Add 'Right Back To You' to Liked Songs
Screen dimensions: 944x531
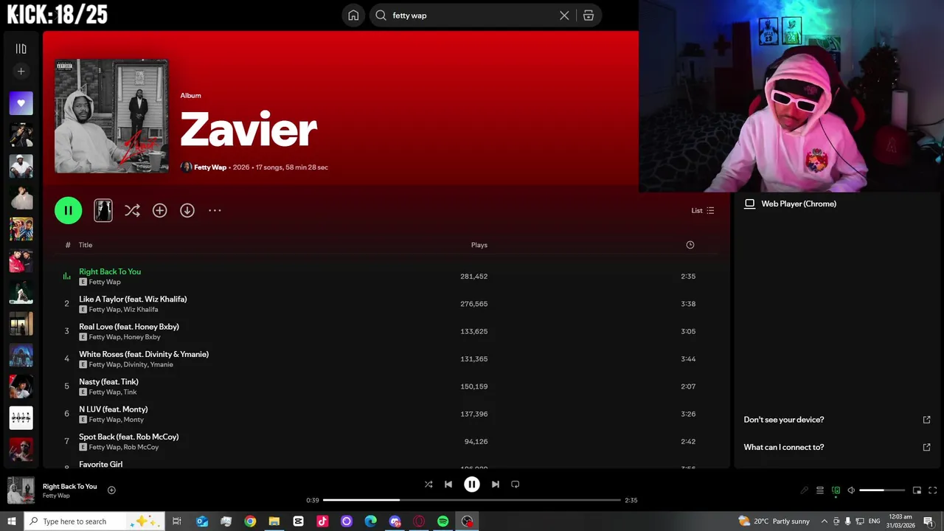coord(111,490)
